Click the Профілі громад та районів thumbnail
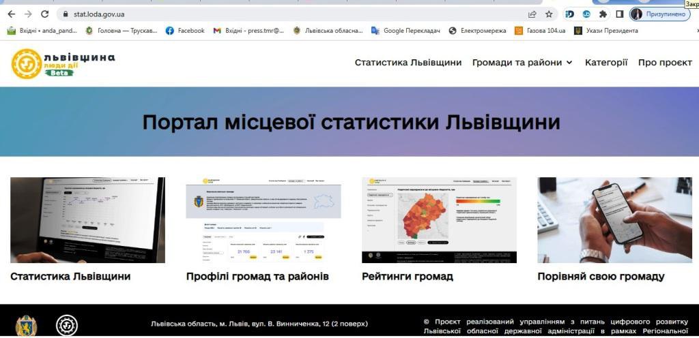This screenshot has height=338, width=699. pos(263,220)
